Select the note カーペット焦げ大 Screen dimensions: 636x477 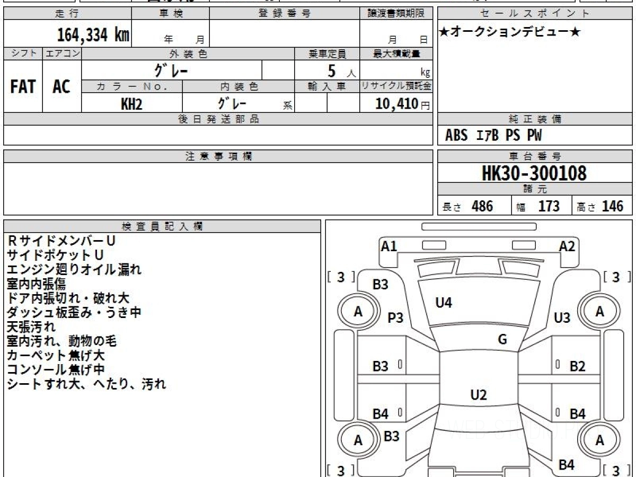coord(56,355)
